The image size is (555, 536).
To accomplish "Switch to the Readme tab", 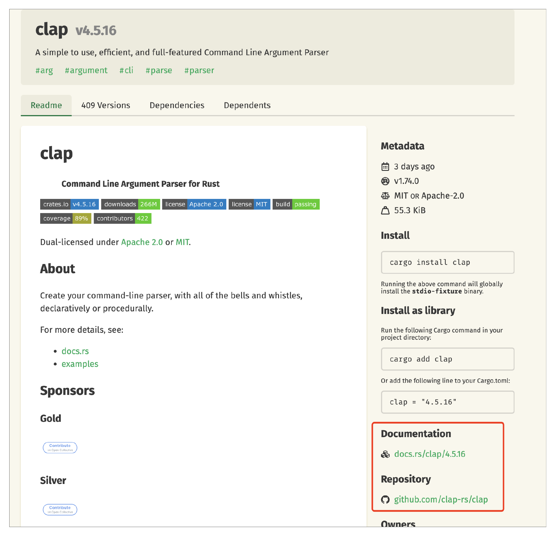I will click(46, 105).
